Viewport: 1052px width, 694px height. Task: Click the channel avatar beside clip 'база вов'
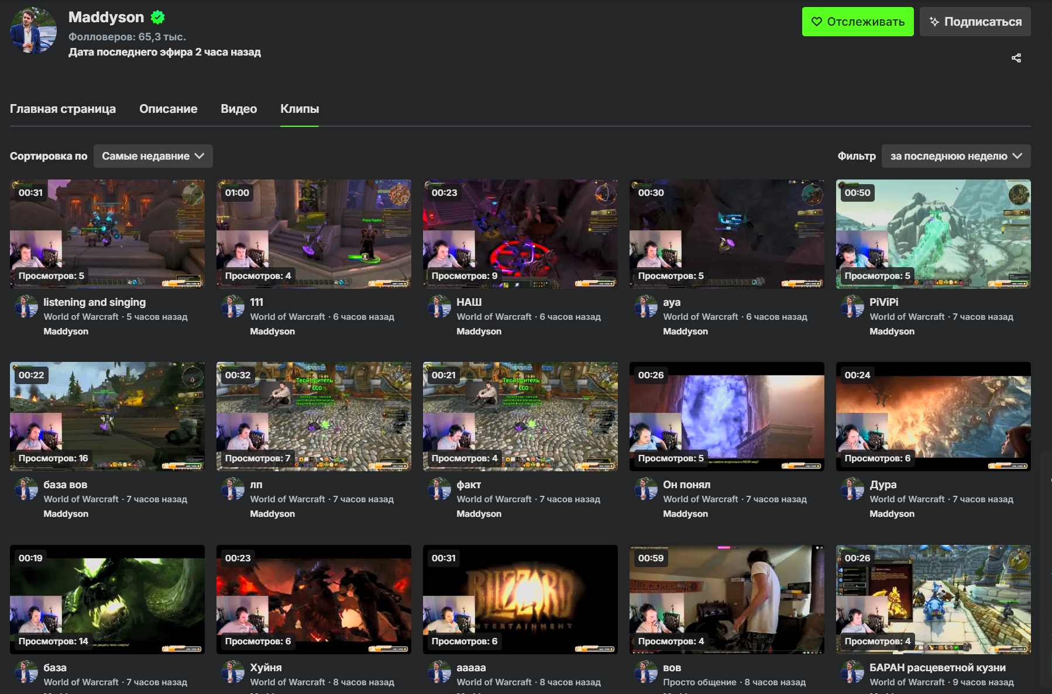coord(26,489)
